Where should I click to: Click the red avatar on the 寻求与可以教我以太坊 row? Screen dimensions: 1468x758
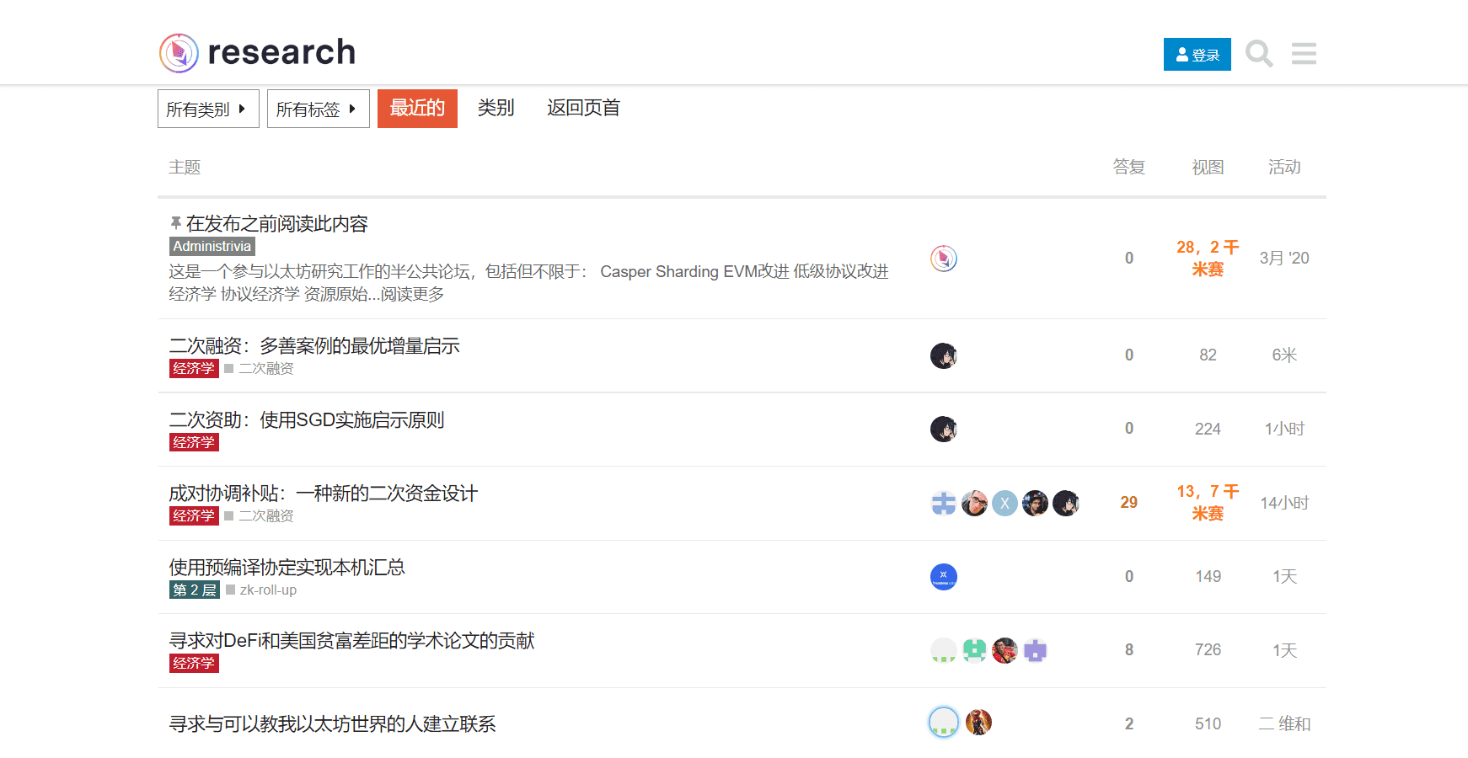coord(978,722)
